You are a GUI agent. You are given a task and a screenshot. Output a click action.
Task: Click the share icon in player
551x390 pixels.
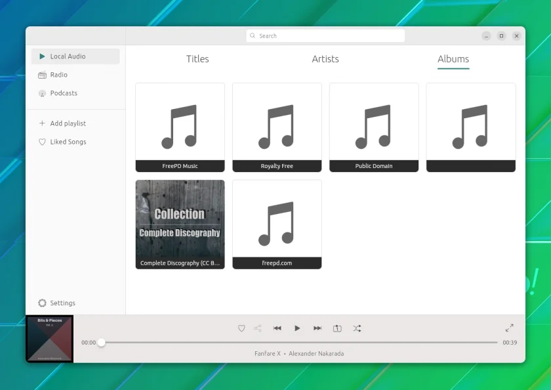click(258, 328)
